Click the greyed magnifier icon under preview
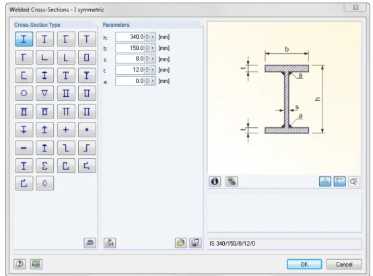373x276 pixels. [x=354, y=182]
